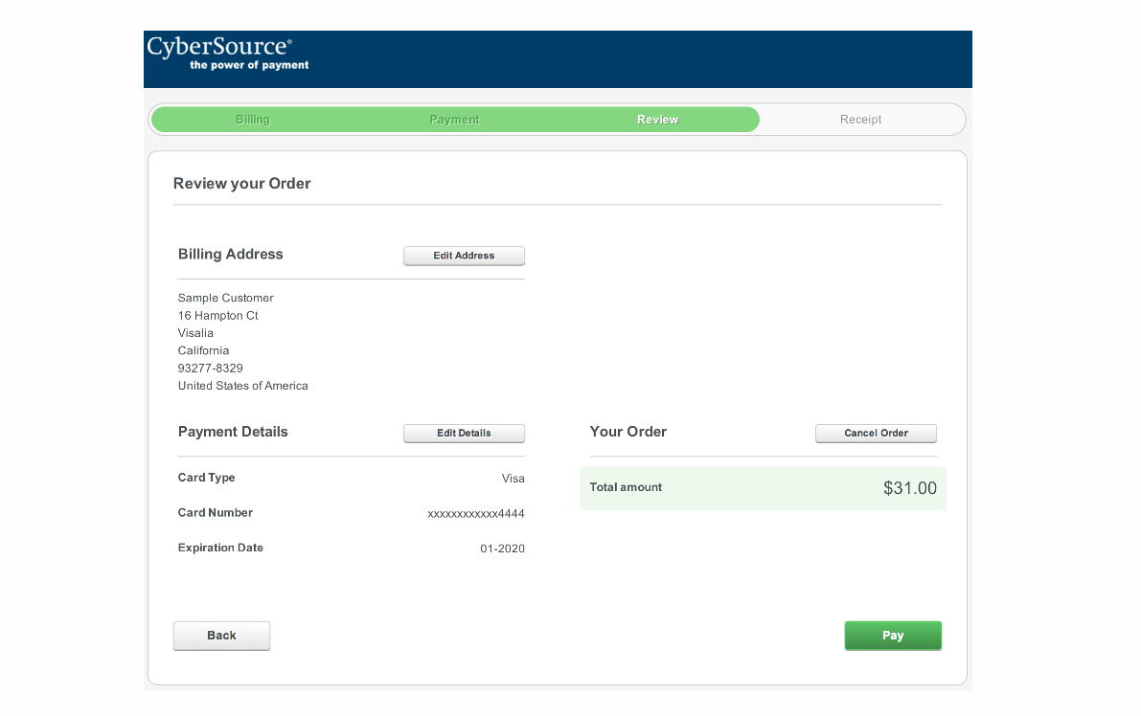The width and height of the screenshot is (1141, 716).
Task: Click the ZIP code 93277-8329
Action: click(211, 369)
